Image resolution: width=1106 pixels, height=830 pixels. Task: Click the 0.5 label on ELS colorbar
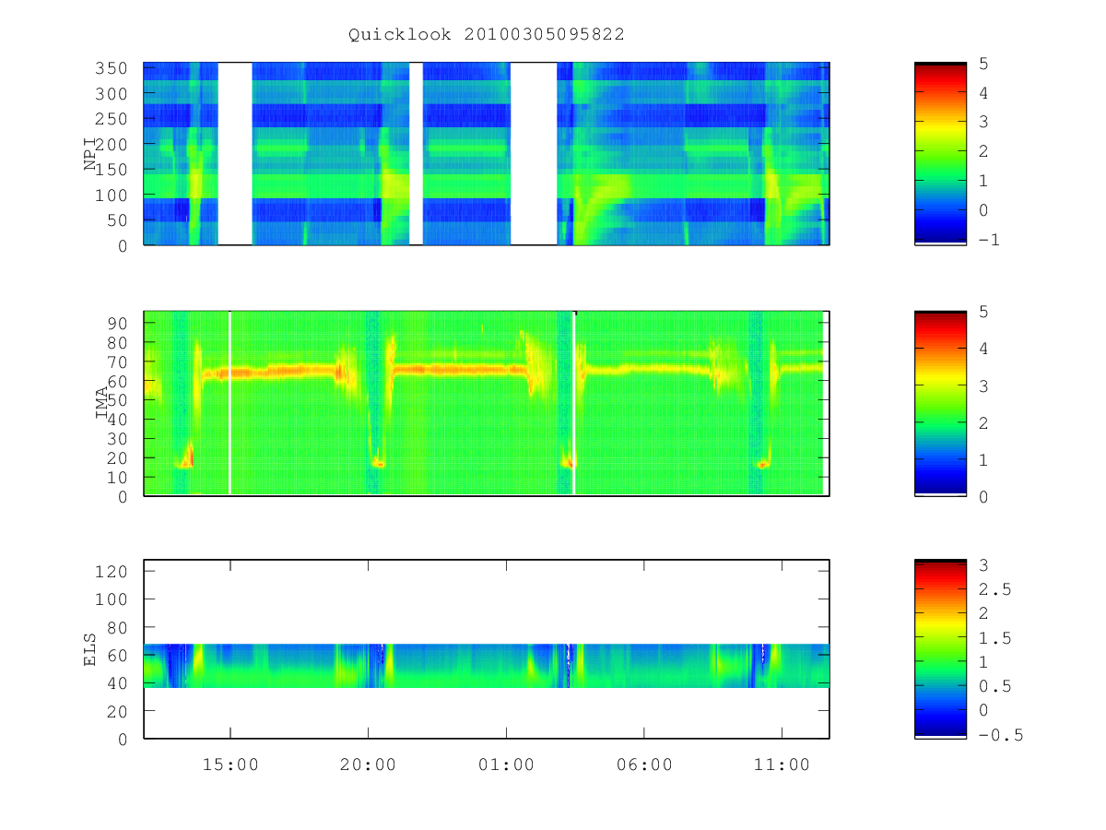pyautogui.click(x=994, y=686)
